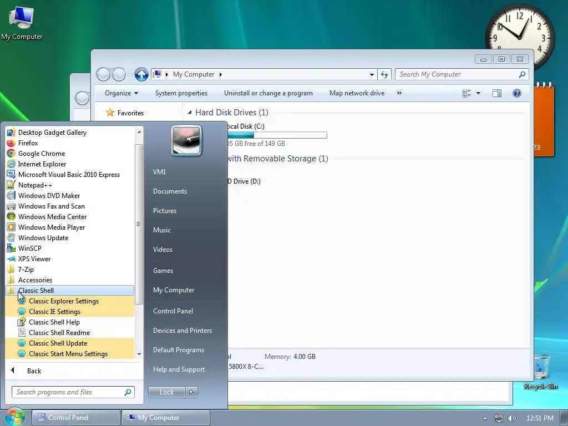568x426 pixels.
Task: Open Notepad++ from the programs list
Action: point(69,185)
